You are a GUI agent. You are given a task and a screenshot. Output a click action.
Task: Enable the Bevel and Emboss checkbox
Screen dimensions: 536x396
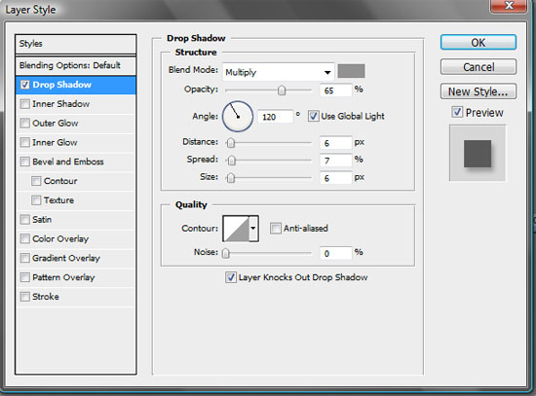(x=25, y=162)
